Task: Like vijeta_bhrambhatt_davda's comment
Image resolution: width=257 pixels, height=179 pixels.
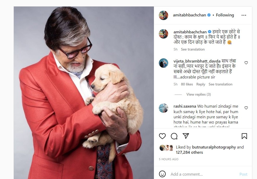Action: [x=246, y=63]
